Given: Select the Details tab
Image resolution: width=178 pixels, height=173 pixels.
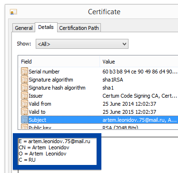Looking at the screenshot, I should pyautogui.click(x=46, y=27).
